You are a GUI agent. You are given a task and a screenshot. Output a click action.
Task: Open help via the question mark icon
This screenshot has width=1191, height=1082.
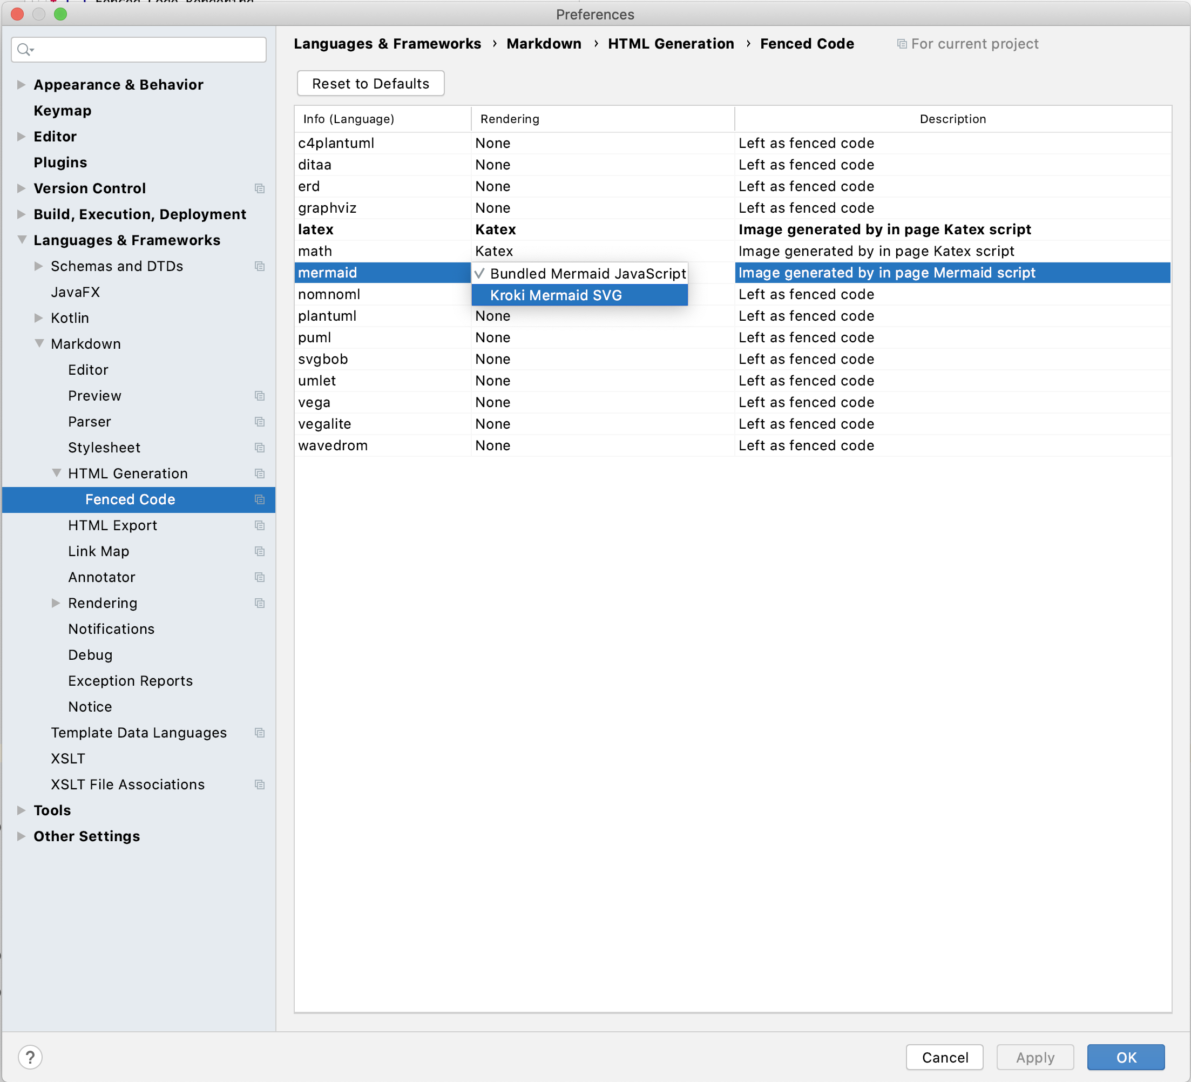(x=30, y=1057)
